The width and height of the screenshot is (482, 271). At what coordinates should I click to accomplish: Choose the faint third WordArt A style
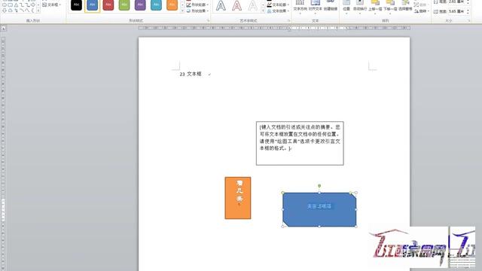point(252,5)
